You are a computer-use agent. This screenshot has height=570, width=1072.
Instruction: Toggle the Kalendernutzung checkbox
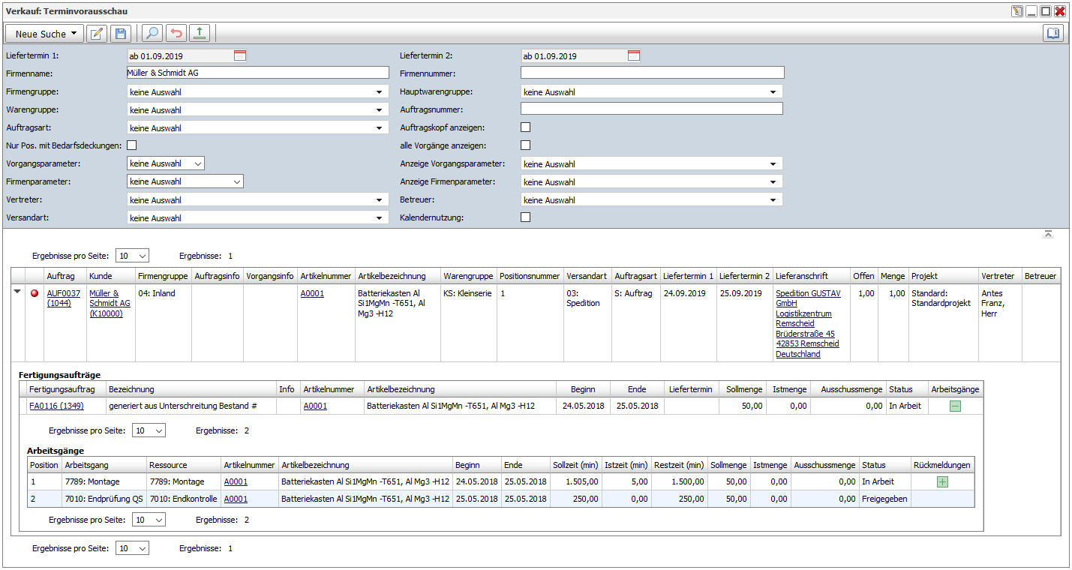[x=526, y=217]
